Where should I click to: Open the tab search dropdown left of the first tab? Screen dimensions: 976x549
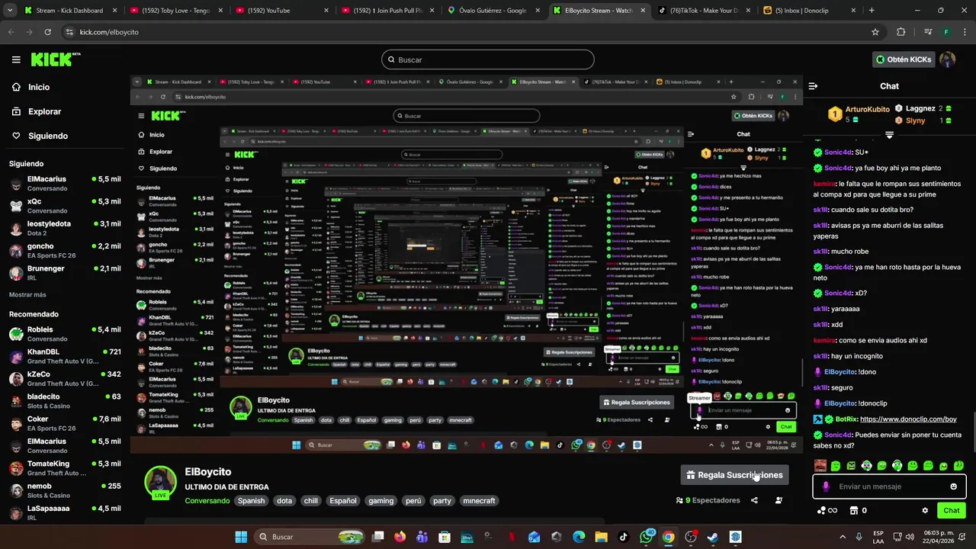pos(9,11)
